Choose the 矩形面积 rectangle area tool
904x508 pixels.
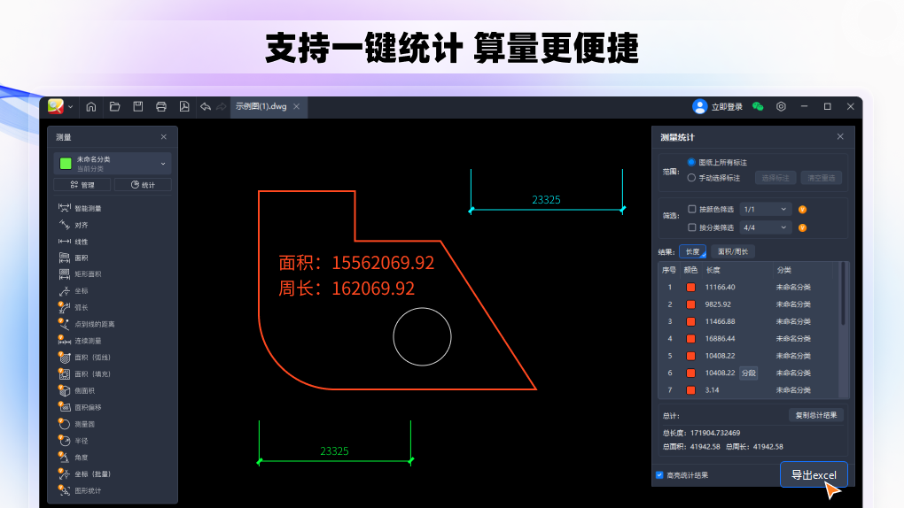[x=87, y=274]
